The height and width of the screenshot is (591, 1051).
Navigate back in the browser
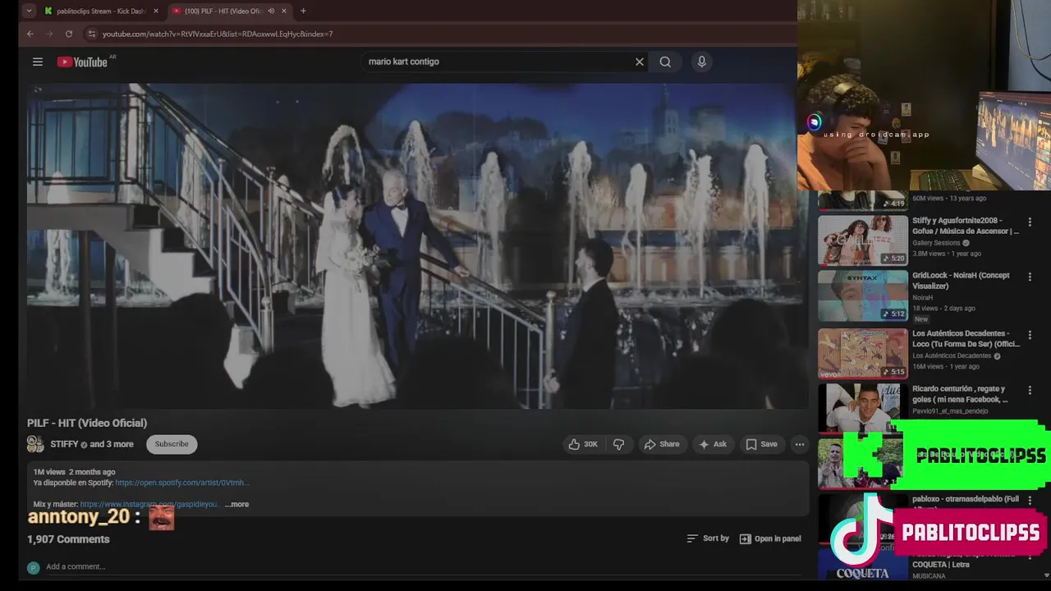[30, 34]
